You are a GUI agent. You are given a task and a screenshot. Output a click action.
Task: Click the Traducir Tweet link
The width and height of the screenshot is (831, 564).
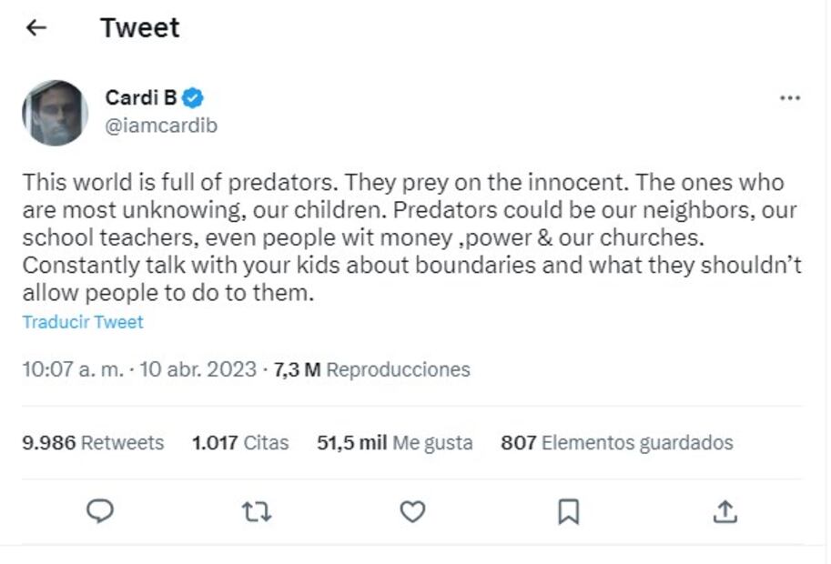pyautogui.click(x=82, y=321)
